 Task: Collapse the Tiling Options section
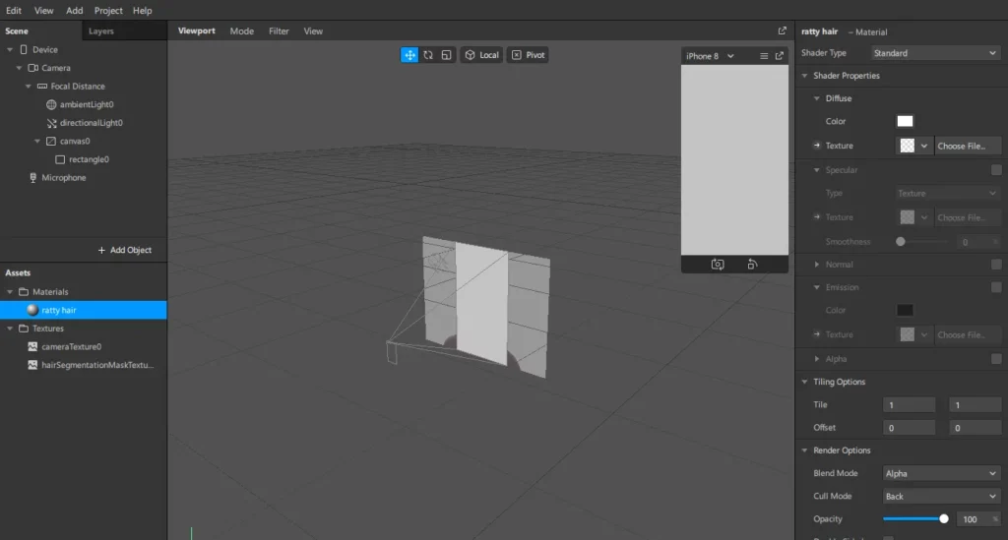click(x=804, y=382)
